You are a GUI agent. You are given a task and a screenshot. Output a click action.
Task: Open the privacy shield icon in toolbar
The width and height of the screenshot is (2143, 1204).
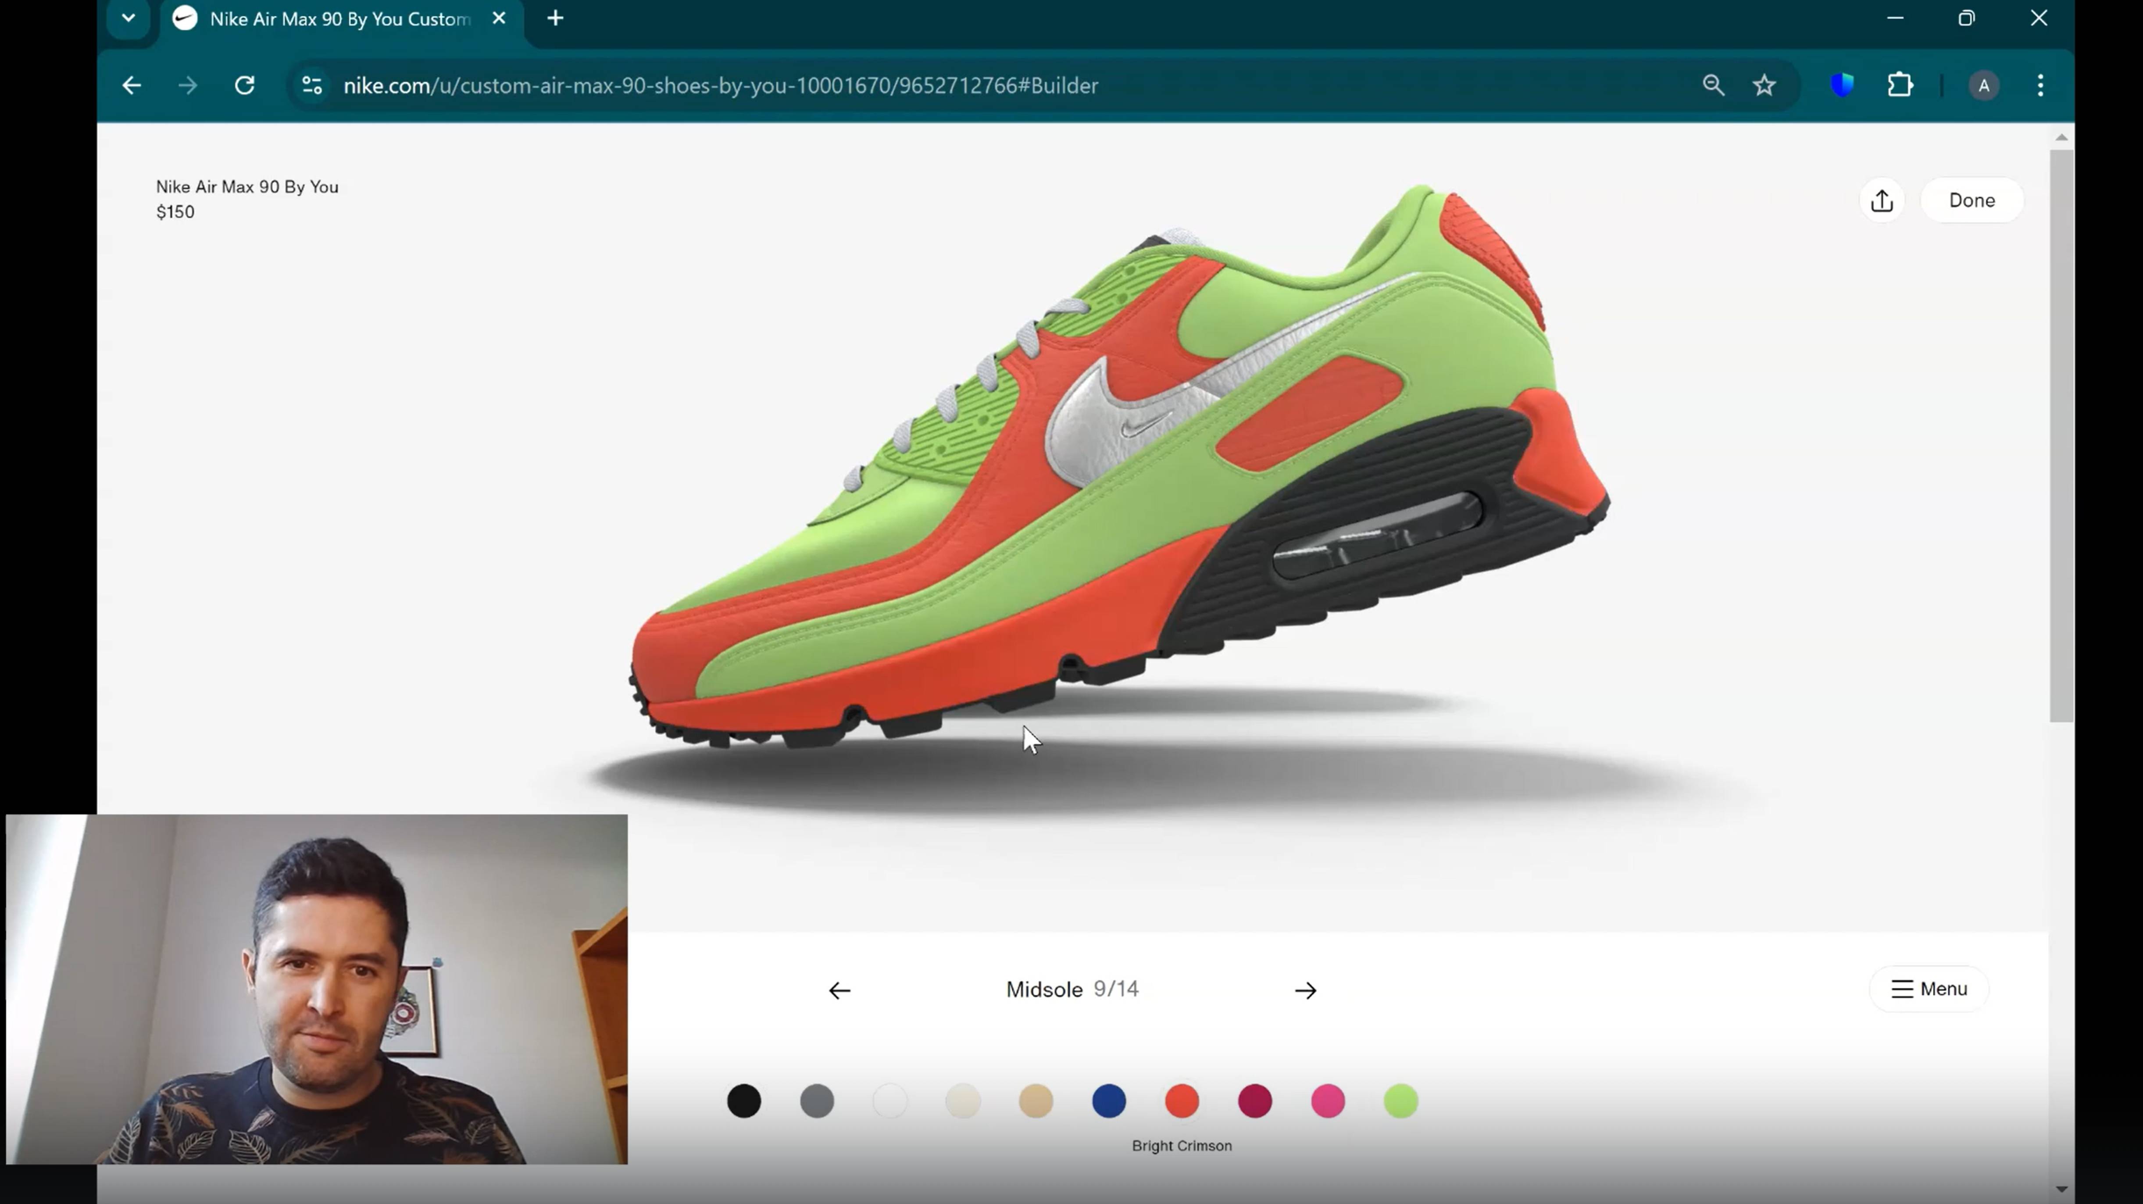(x=1842, y=85)
